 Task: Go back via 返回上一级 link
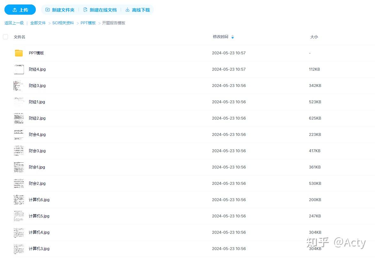click(x=14, y=23)
